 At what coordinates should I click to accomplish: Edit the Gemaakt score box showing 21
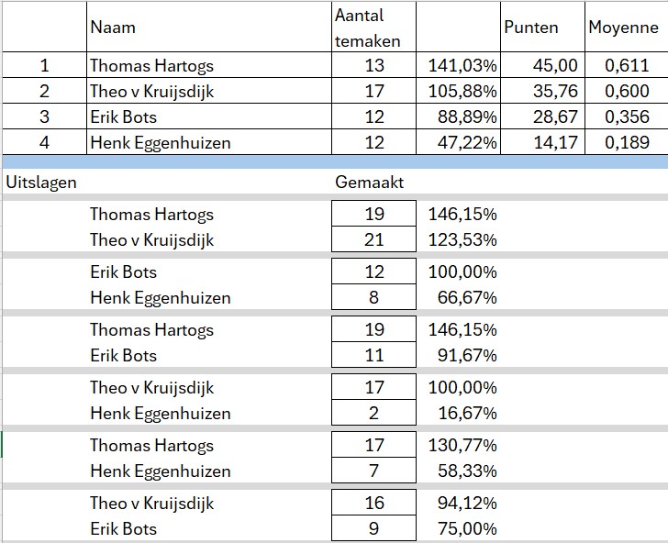tap(373, 240)
